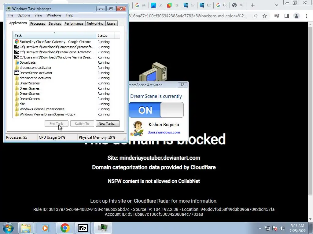This screenshot has height=234, width=313.
Task: Switch to the 'En' browser tab
Action: pyautogui.click(x=157, y=5)
